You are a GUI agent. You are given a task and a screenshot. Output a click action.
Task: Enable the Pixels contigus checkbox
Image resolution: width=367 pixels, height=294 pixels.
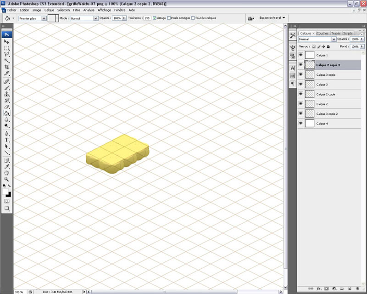pos(169,18)
